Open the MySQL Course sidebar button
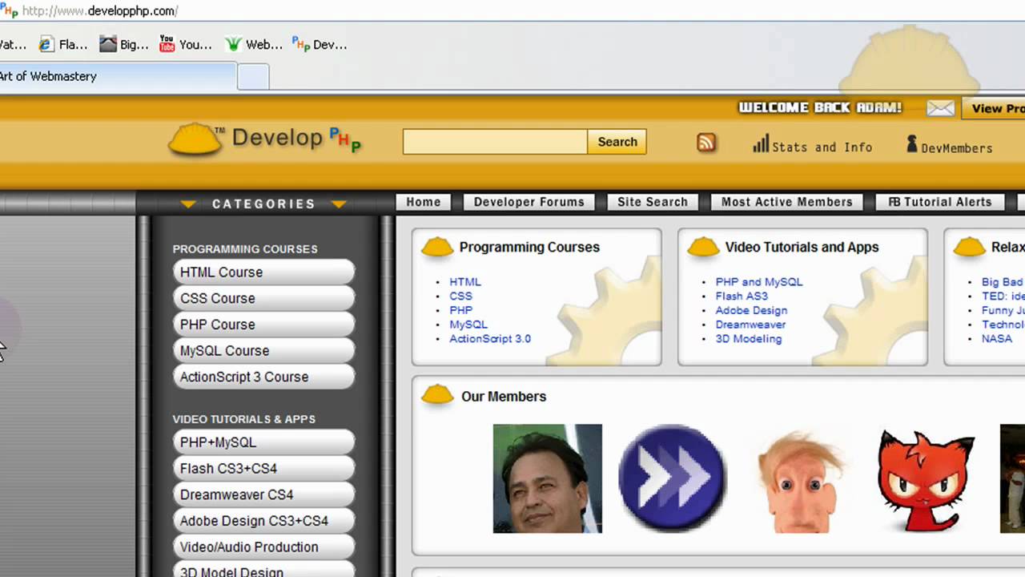 [x=263, y=351]
